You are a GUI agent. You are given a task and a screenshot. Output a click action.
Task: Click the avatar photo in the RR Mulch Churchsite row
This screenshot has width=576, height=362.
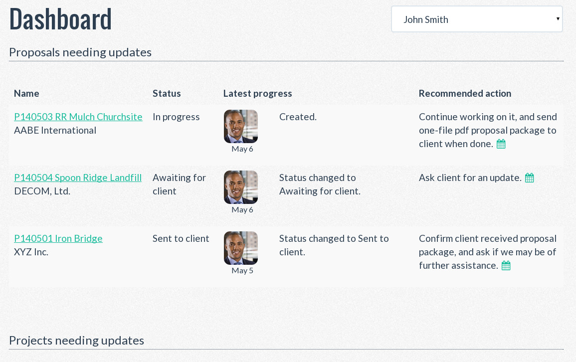point(241,127)
